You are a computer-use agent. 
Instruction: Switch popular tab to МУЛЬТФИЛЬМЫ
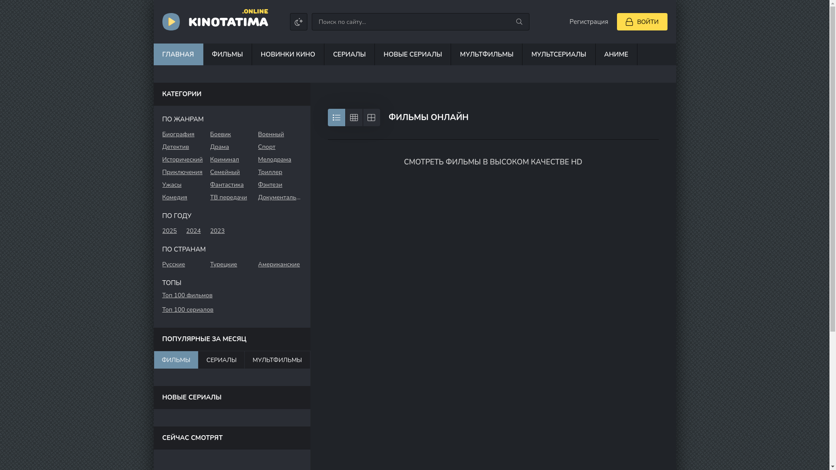pyautogui.click(x=277, y=360)
